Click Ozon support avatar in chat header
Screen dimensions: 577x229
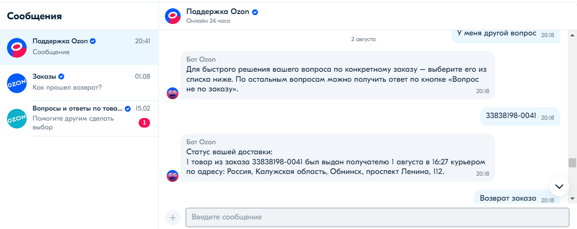click(x=173, y=16)
